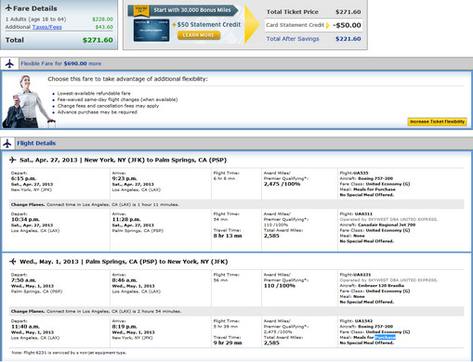This screenshot has height=362, width=473.
Task: Click 'Advance purchase may be required' bullet
Action: coord(98,112)
